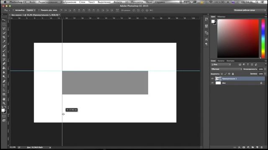Click the hue spectrum slider

point(263,39)
